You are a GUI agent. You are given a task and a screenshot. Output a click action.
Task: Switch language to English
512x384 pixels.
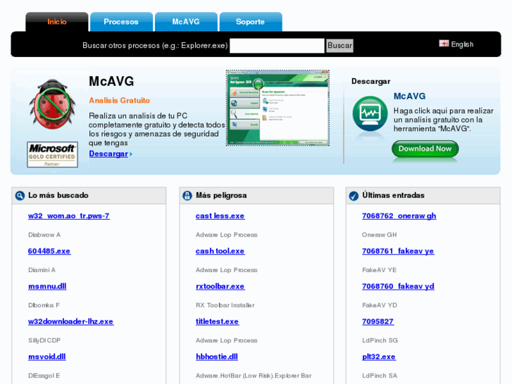point(462,44)
